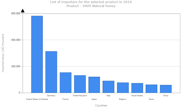
Task: Click the Italy bar
Action: [109, 87]
